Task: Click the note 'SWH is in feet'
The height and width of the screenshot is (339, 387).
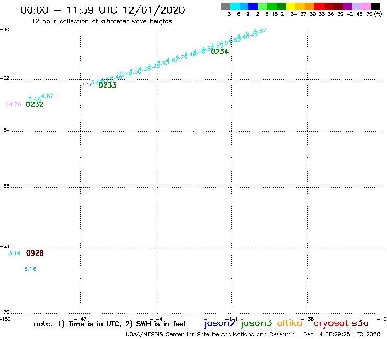Action: pos(161,324)
